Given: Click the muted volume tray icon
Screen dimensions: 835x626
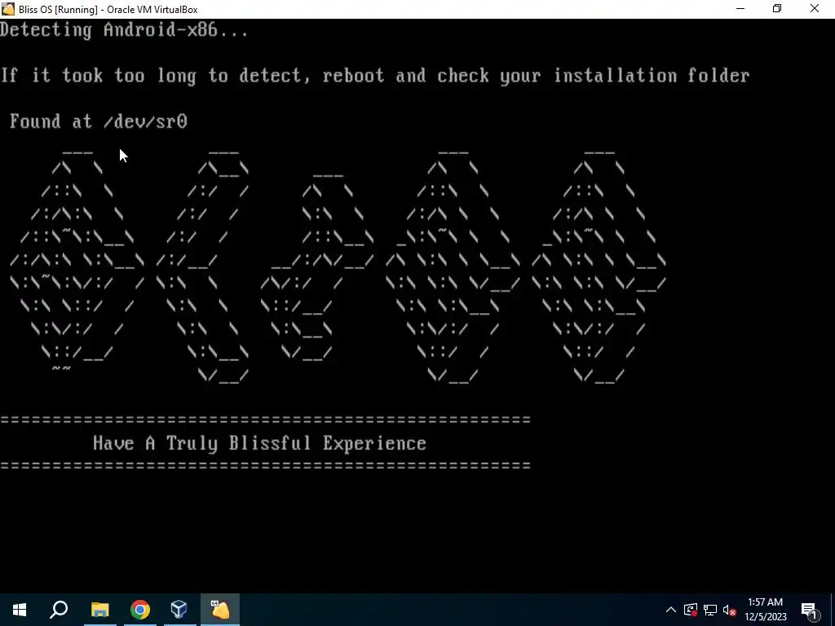Looking at the screenshot, I should tap(730, 610).
